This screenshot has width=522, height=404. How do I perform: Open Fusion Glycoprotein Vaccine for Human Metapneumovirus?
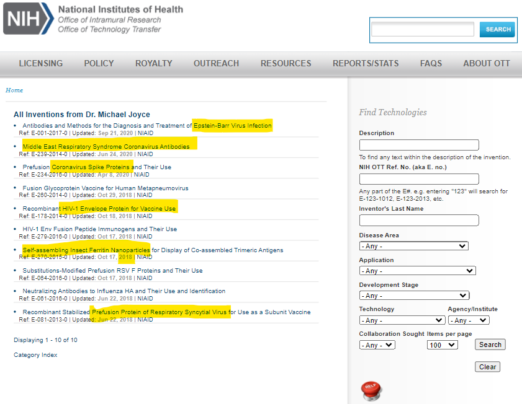(x=106, y=188)
